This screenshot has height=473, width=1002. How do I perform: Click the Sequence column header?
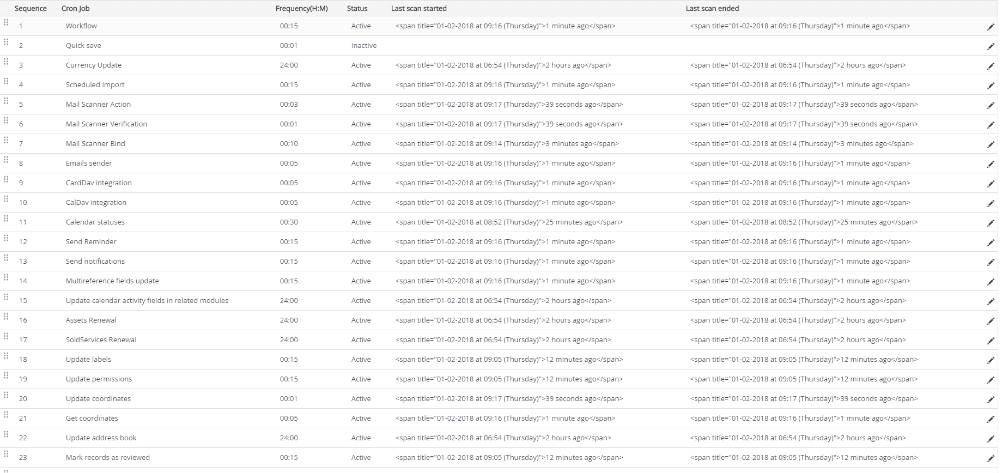point(31,9)
